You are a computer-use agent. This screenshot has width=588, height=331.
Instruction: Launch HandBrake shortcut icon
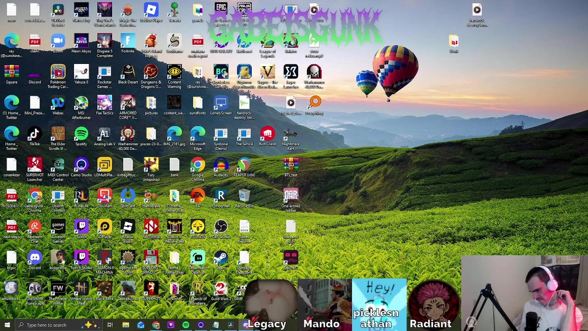151,198
